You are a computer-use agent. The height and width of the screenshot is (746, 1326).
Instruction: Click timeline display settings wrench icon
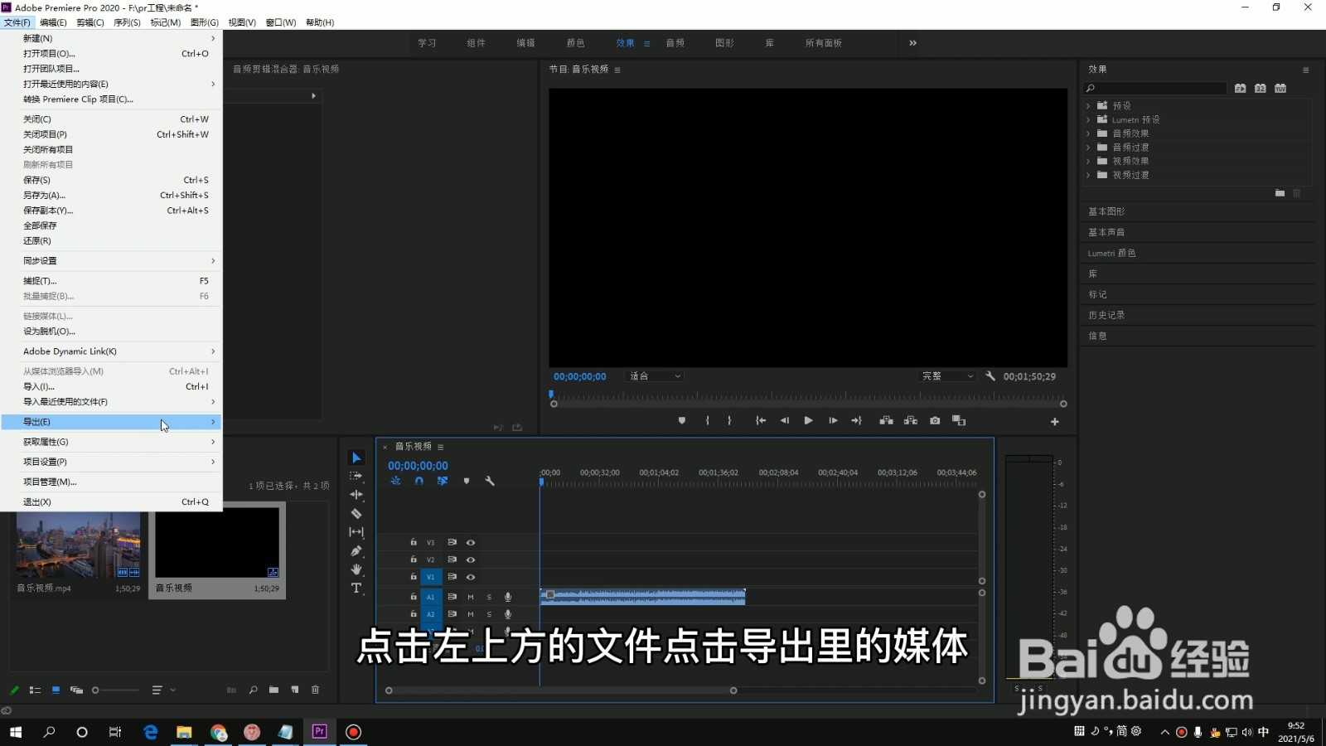pyautogui.click(x=490, y=481)
